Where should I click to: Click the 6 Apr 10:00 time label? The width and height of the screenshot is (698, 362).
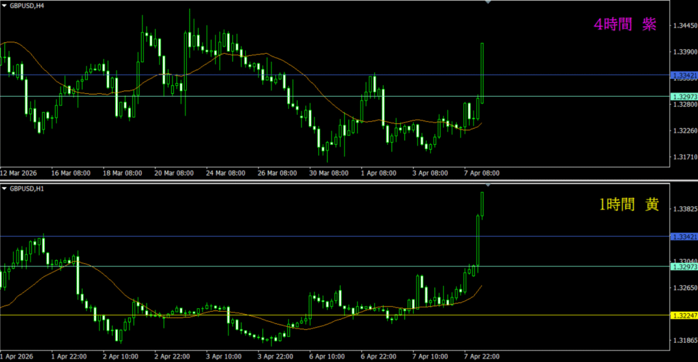click(x=327, y=356)
